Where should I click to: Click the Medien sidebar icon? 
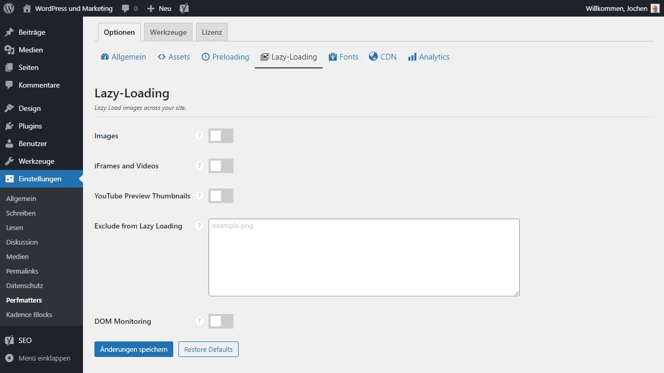click(9, 50)
